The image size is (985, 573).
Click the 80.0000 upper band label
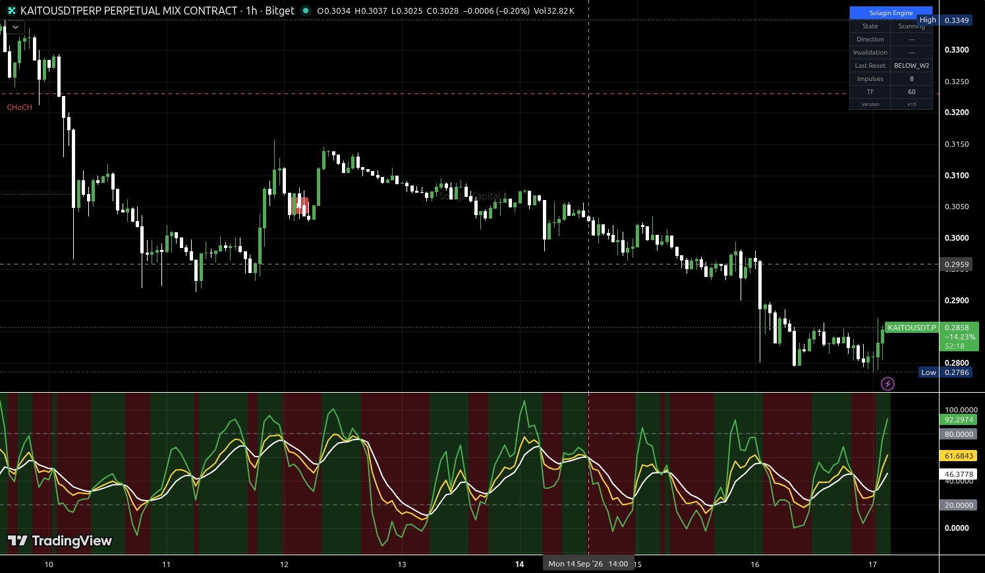tap(959, 434)
